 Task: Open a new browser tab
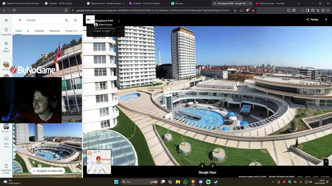(299, 3)
